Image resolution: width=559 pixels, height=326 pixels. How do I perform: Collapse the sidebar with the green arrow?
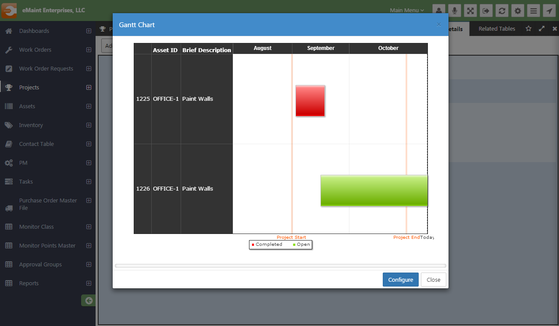[x=88, y=301]
